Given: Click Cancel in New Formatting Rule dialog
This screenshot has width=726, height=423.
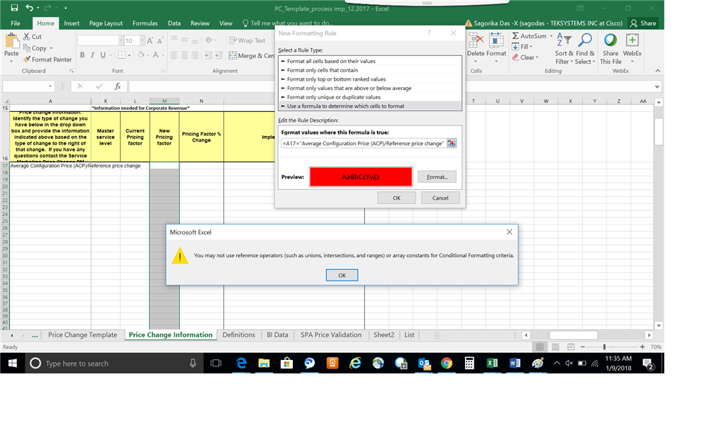Looking at the screenshot, I should pyautogui.click(x=440, y=198).
